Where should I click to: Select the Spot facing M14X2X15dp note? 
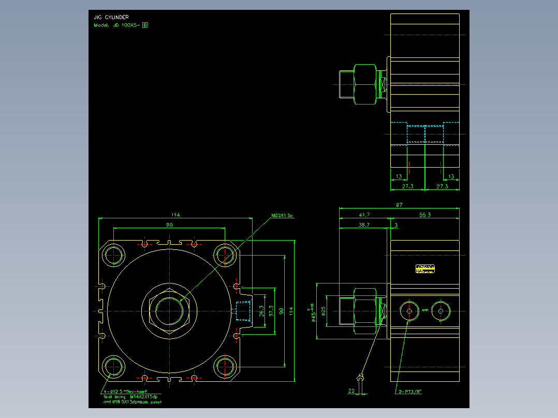click(x=130, y=397)
